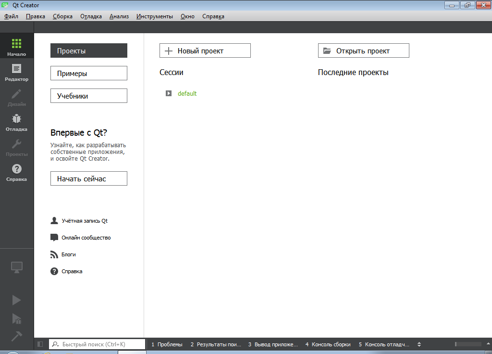The image size is (492, 354).
Task: Toggle the left sidebar visibility button
Action: tap(40, 344)
